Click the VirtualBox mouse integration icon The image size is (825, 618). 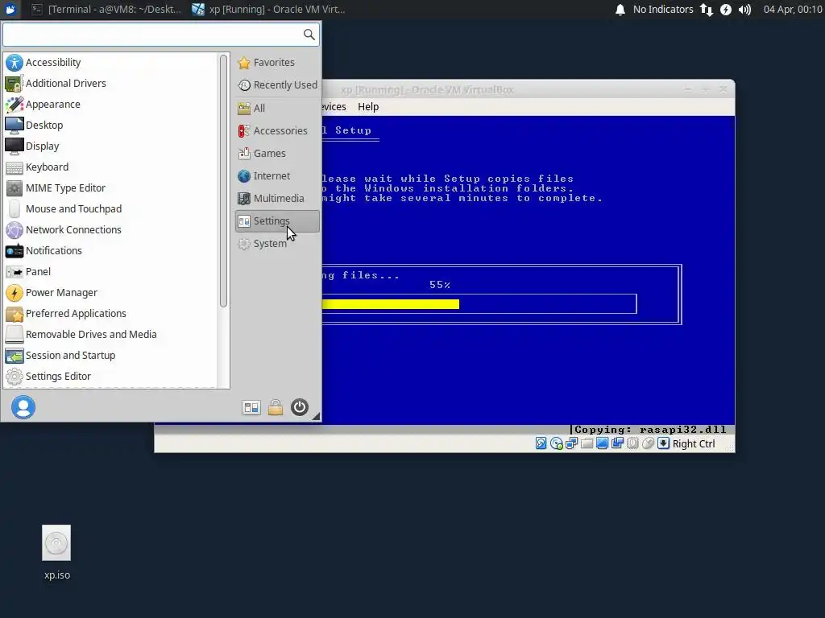(648, 443)
